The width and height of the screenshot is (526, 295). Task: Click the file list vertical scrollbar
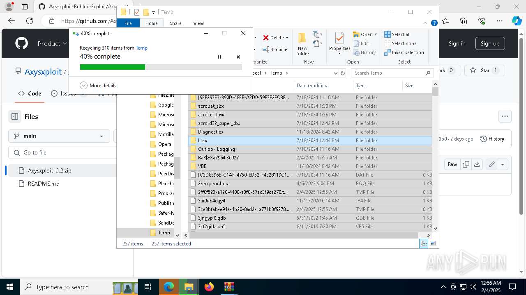coord(436,91)
